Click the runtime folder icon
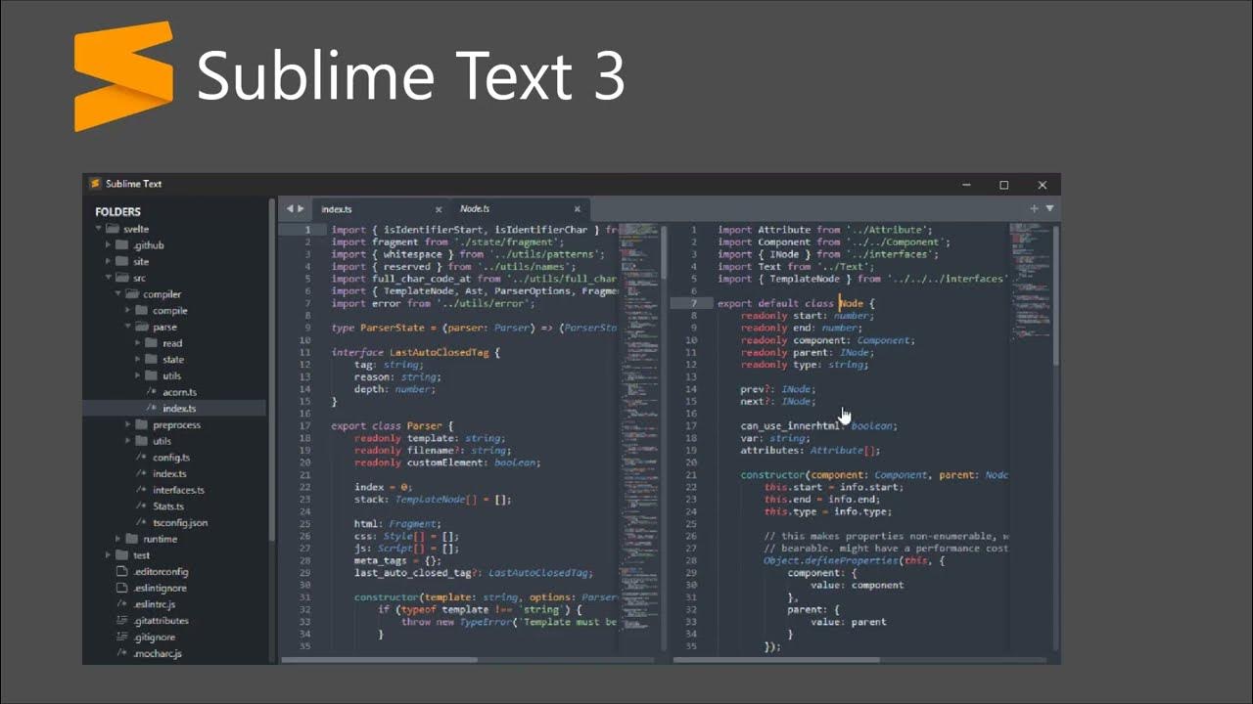The height and width of the screenshot is (704, 1253). pyautogui.click(x=132, y=539)
